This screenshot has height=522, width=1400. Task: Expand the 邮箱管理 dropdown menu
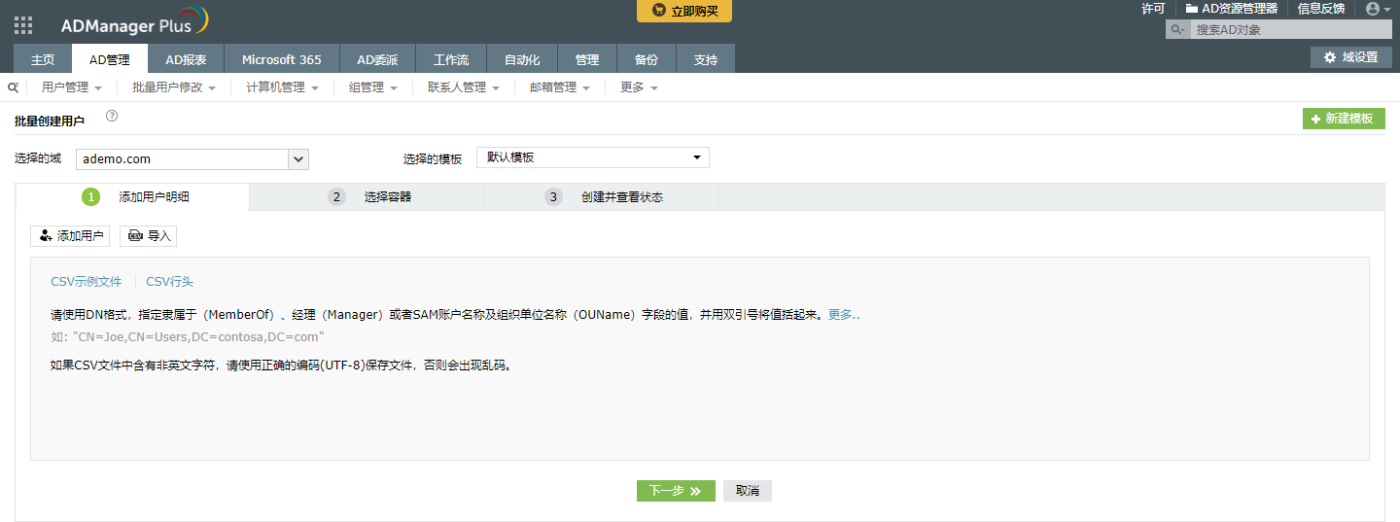pyautogui.click(x=560, y=87)
